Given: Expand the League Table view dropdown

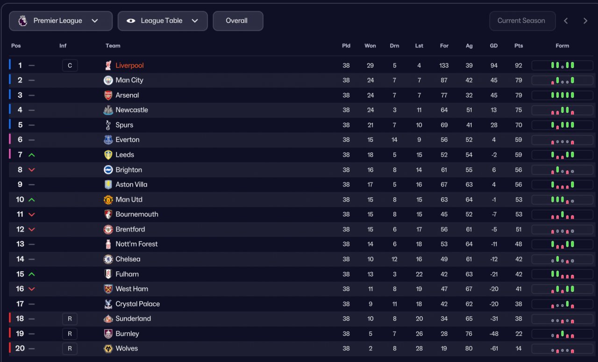Looking at the screenshot, I should [x=163, y=21].
